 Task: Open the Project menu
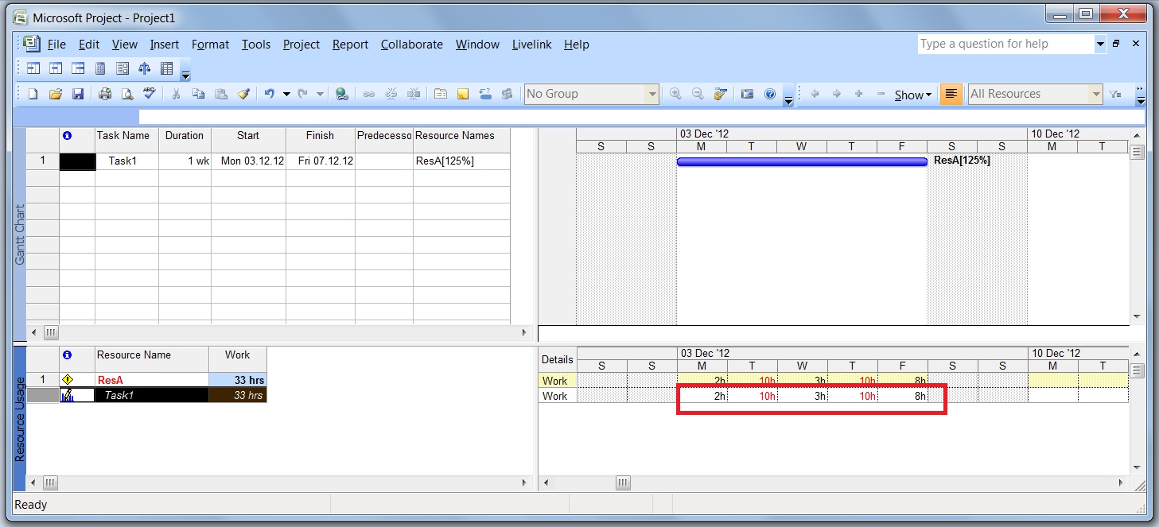coord(301,45)
